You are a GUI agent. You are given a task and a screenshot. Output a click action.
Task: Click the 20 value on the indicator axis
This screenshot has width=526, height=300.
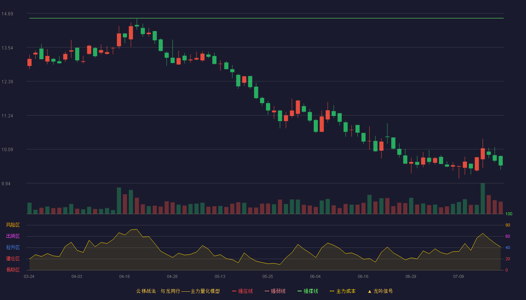click(x=508, y=259)
